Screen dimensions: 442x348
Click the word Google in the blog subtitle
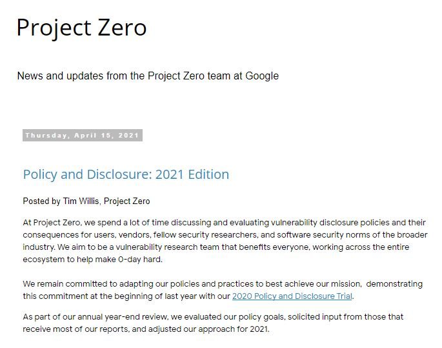click(x=262, y=76)
